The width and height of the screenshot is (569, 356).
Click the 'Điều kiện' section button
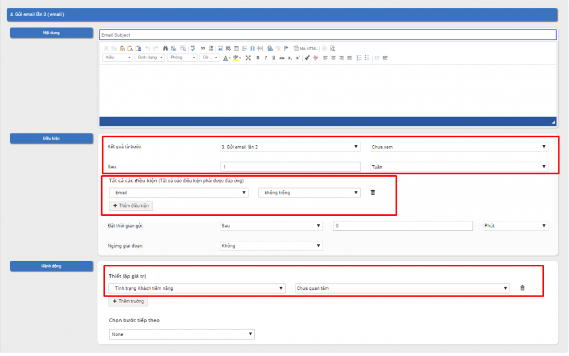click(x=52, y=139)
